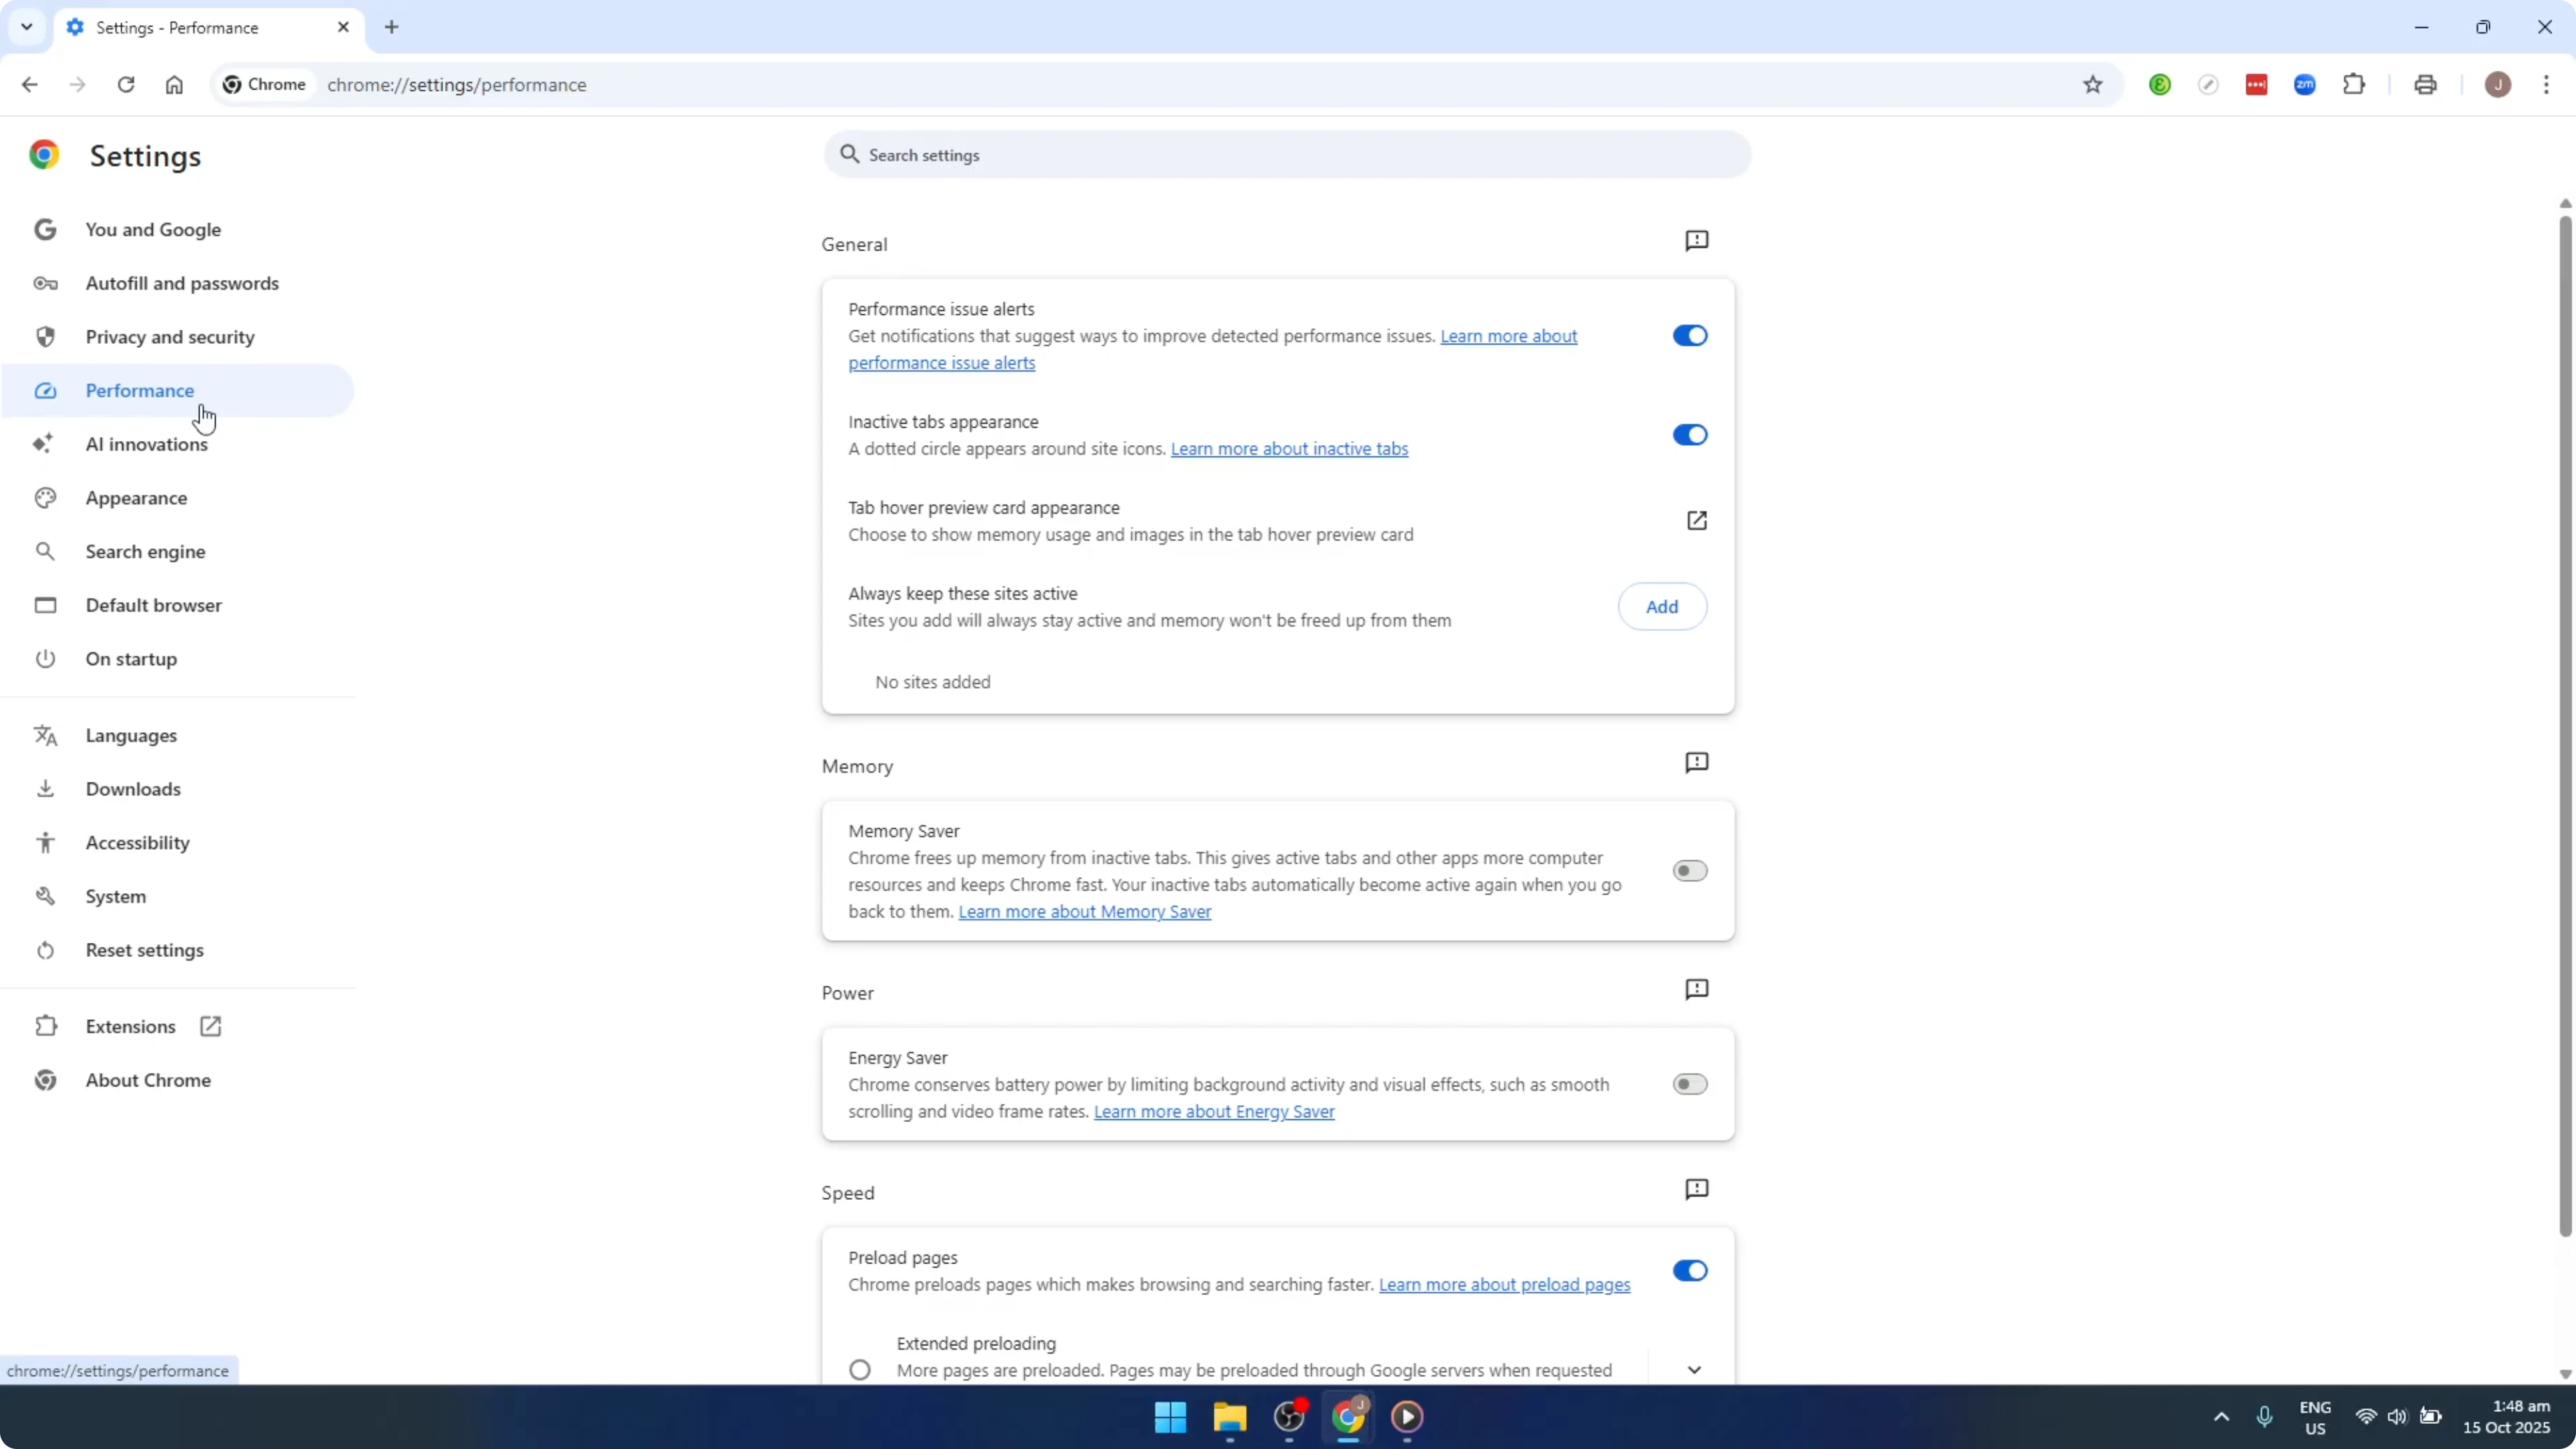This screenshot has height=1449, width=2576.
Task: Open the red extension icon in toolbar
Action: pyautogui.click(x=2257, y=85)
